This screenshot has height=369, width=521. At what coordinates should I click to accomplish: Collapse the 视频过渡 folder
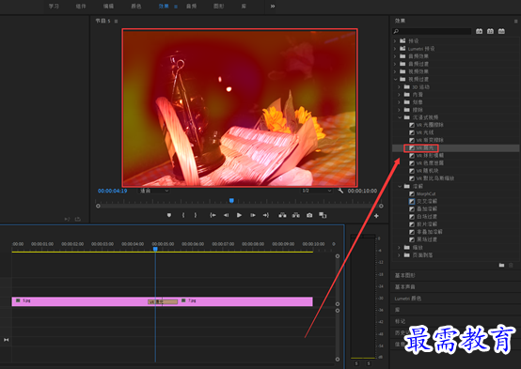[x=395, y=79]
